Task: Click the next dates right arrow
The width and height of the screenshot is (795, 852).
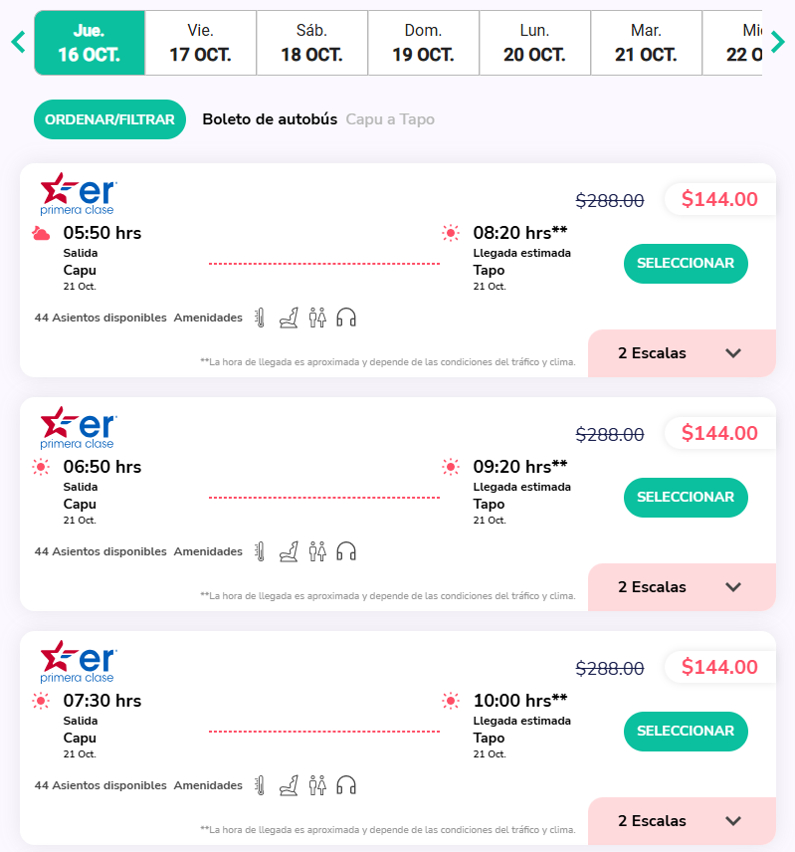Action: tap(778, 42)
